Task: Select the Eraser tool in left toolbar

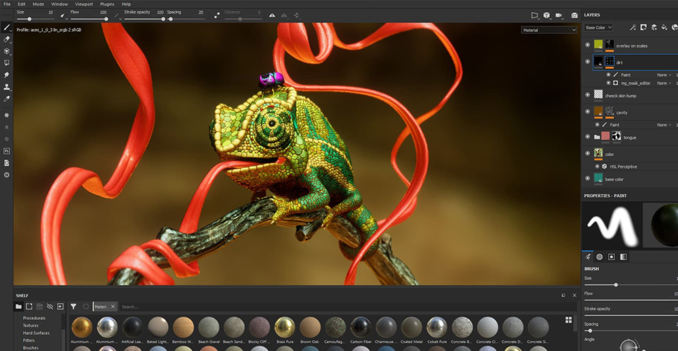Action: coord(6,39)
